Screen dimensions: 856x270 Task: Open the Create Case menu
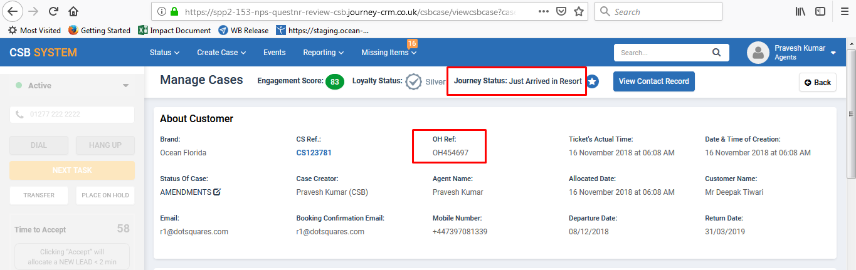221,53
